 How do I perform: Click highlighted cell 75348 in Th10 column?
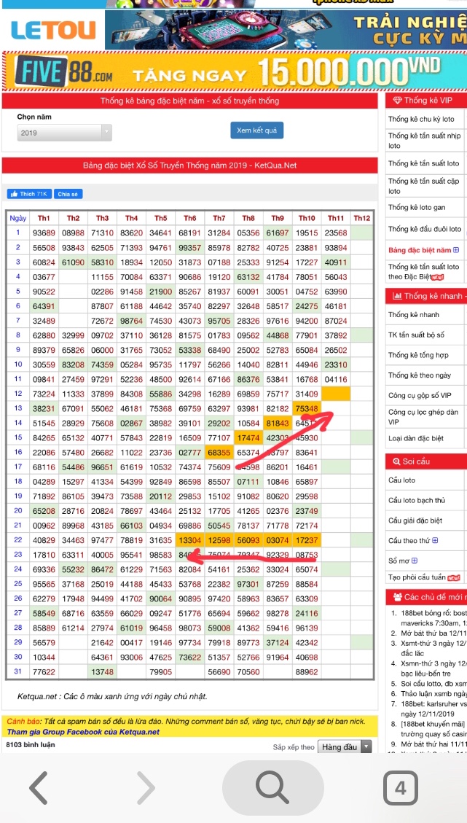(x=307, y=407)
